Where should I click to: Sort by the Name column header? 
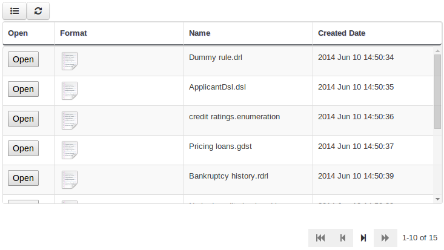point(200,33)
